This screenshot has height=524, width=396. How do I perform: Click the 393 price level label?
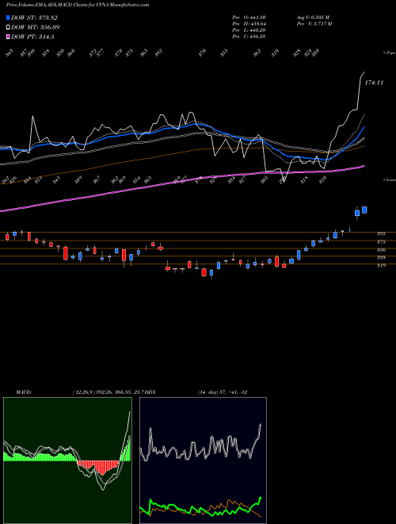click(382, 234)
